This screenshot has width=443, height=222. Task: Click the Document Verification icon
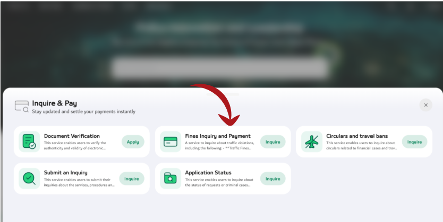[x=29, y=141]
